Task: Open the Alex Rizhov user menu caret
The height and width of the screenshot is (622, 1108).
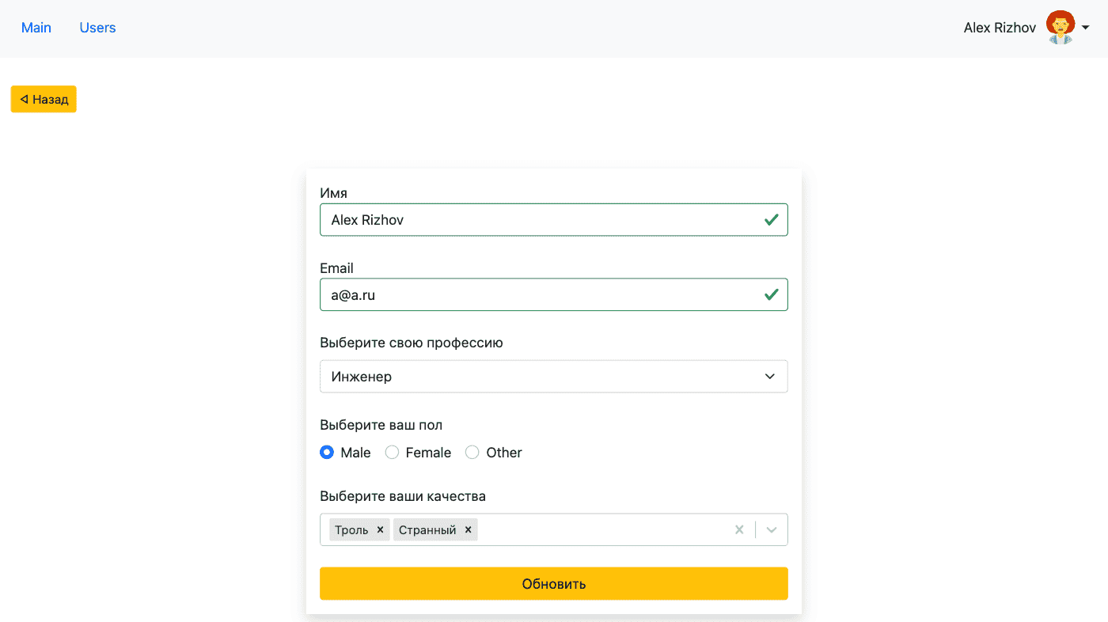Action: [1086, 28]
